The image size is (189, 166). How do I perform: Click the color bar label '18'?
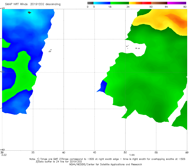[110, 7]
